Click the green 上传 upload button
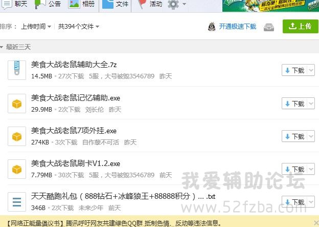This screenshot has height=227, width=319. [x=300, y=26]
